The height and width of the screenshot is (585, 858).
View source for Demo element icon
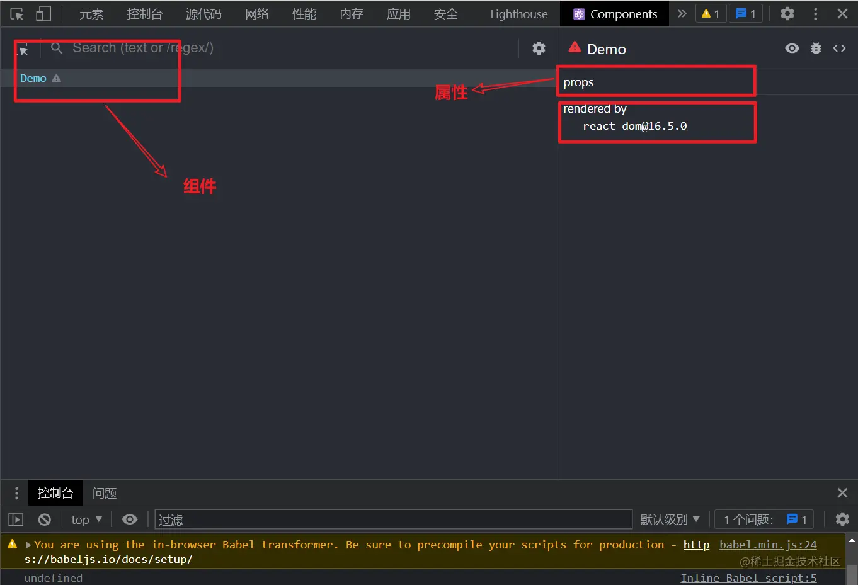(839, 48)
